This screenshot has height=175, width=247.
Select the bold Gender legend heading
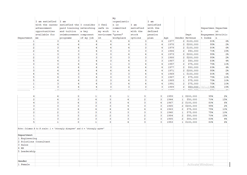pos(22,161)
